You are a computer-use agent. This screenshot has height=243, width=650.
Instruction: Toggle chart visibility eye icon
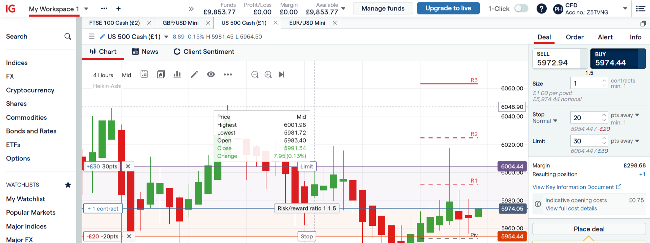tap(211, 74)
